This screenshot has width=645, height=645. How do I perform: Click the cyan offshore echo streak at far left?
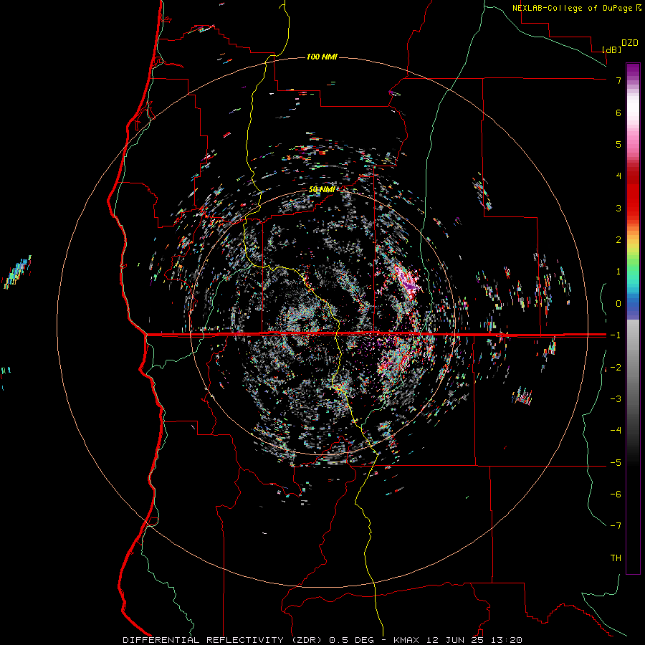pyautogui.click(x=17, y=272)
